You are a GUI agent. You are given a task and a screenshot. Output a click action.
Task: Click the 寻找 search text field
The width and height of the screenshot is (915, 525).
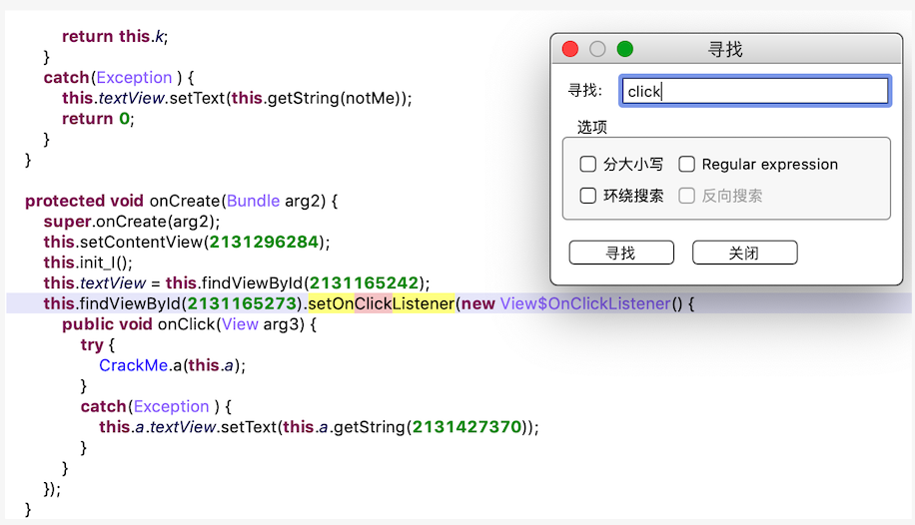[x=754, y=91]
